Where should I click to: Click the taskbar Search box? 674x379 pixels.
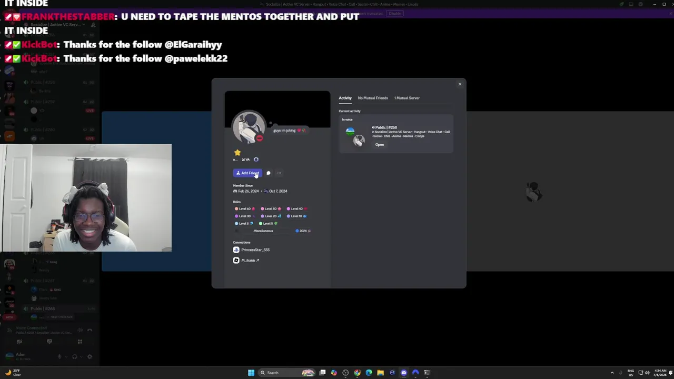pos(288,373)
